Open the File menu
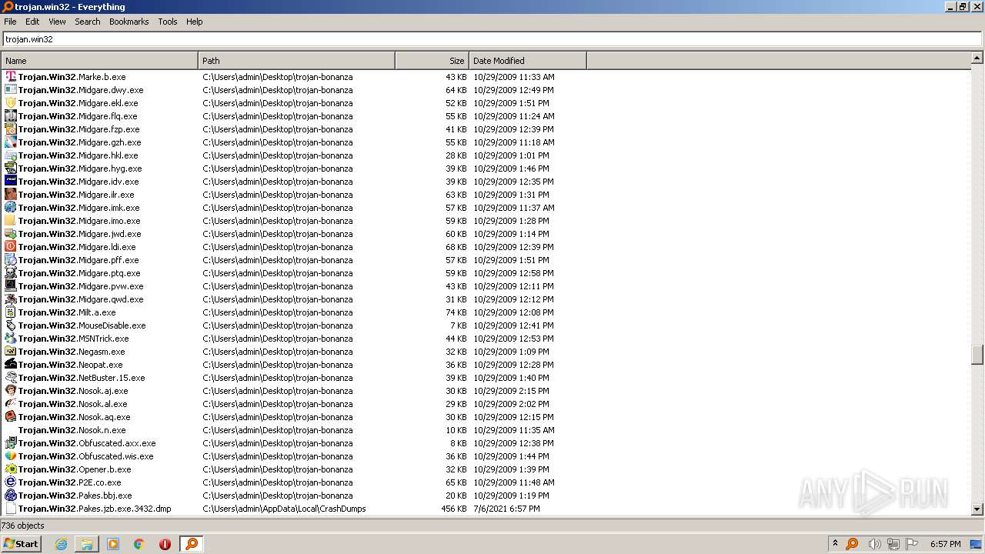The width and height of the screenshot is (985, 554). pyautogui.click(x=10, y=22)
